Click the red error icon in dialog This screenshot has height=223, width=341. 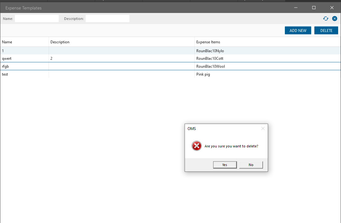click(x=197, y=146)
